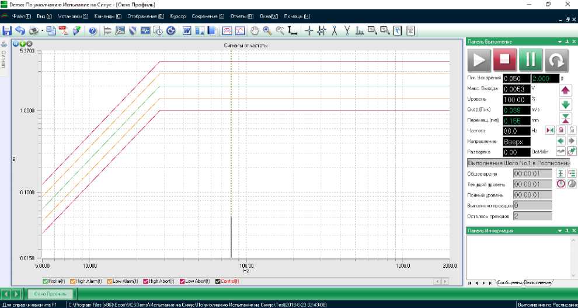Image resolution: width=578 pixels, height=308 pixels.
Task: Click the zoom-in magnifier icon
Action: click(267, 30)
